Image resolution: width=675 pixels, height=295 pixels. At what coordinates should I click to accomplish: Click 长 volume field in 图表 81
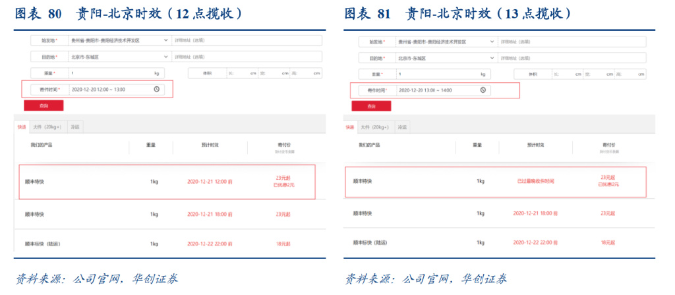point(568,74)
